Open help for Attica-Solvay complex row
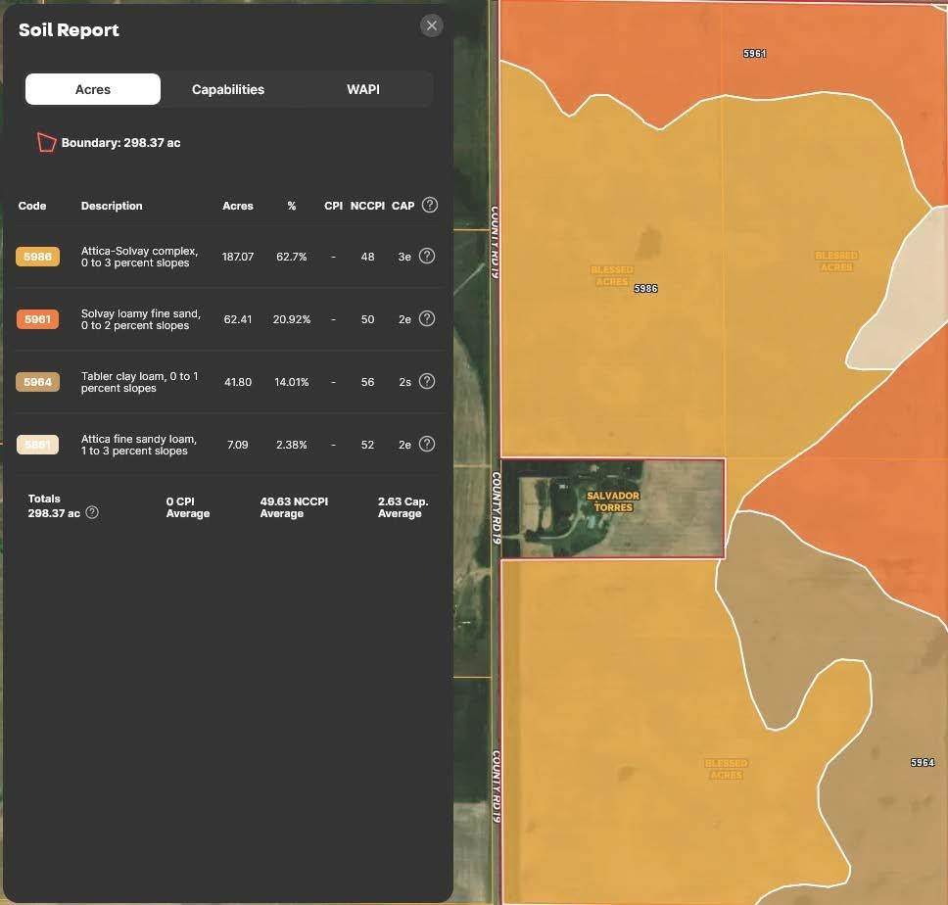948x905 pixels. click(x=427, y=256)
